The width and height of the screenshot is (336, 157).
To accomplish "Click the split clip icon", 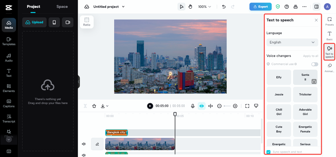I will tap(85, 106).
